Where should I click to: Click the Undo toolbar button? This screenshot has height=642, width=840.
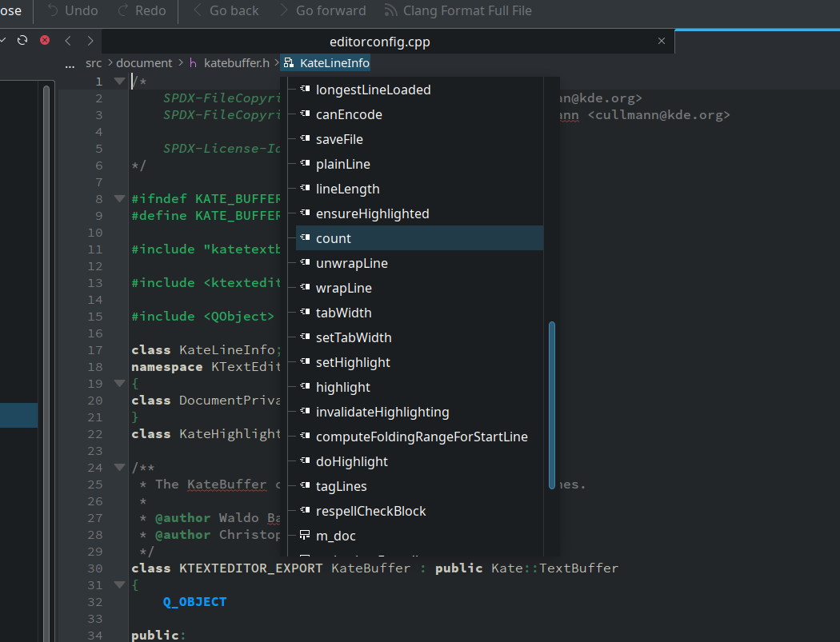(x=73, y=10)
